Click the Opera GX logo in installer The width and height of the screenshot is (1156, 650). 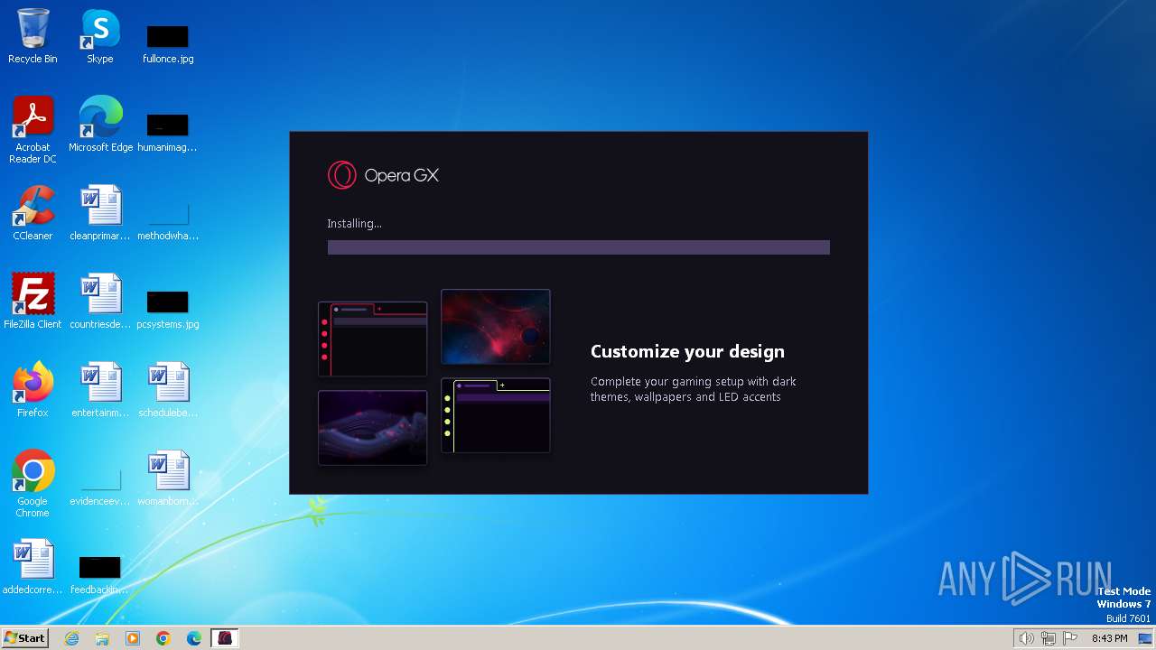(x=383, y=175)
